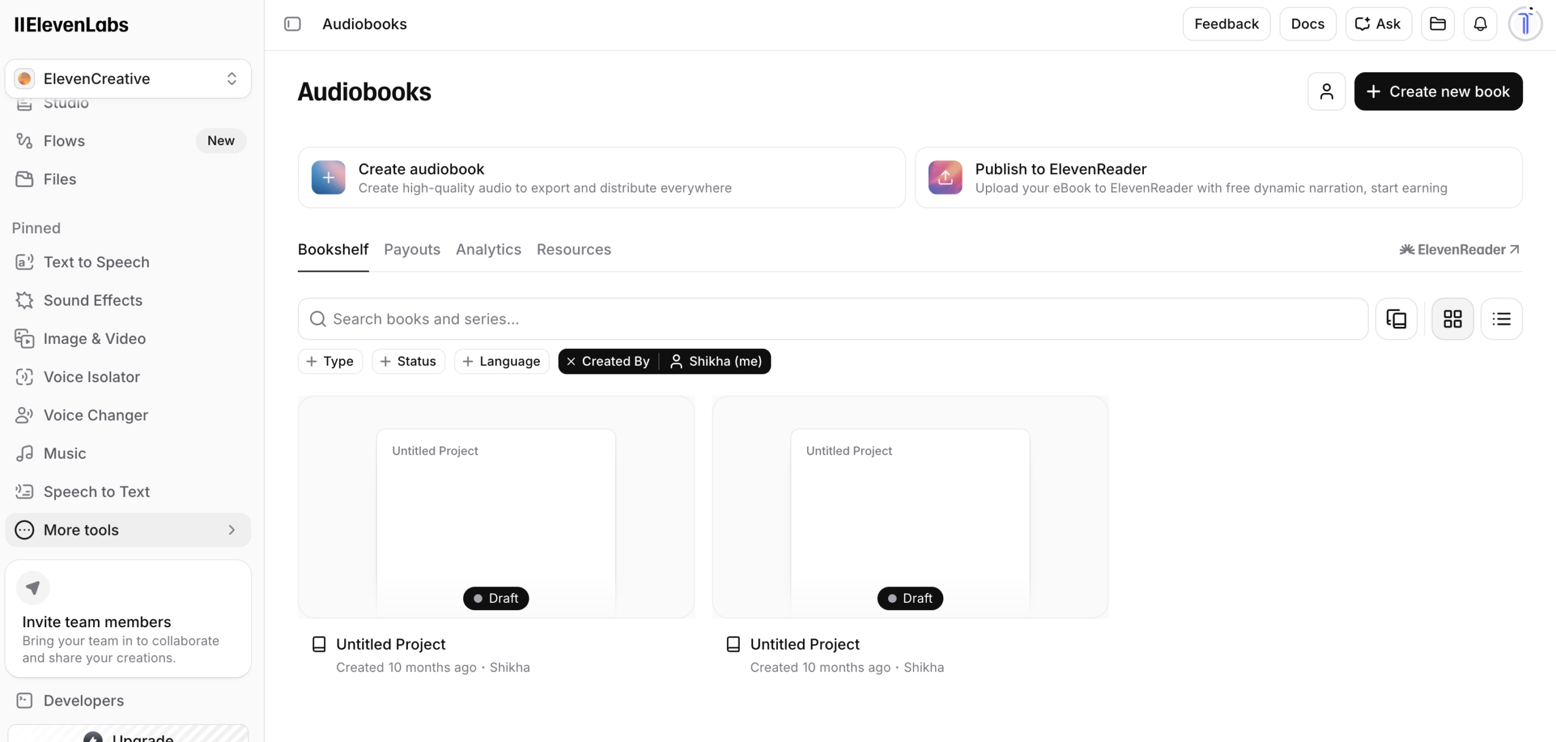Add a Status filter
Screen dimensions: 1556x742
(x=408, y=362)
